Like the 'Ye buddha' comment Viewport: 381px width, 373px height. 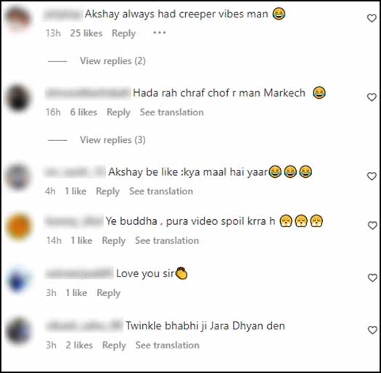372,226
